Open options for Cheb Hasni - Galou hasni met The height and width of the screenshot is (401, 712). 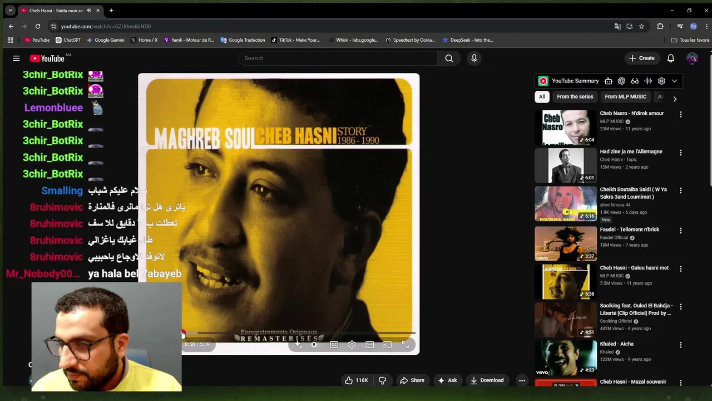coord(680,268)
